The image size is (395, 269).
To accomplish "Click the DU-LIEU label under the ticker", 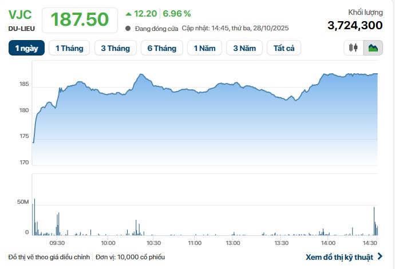I will tap(21, 28).
